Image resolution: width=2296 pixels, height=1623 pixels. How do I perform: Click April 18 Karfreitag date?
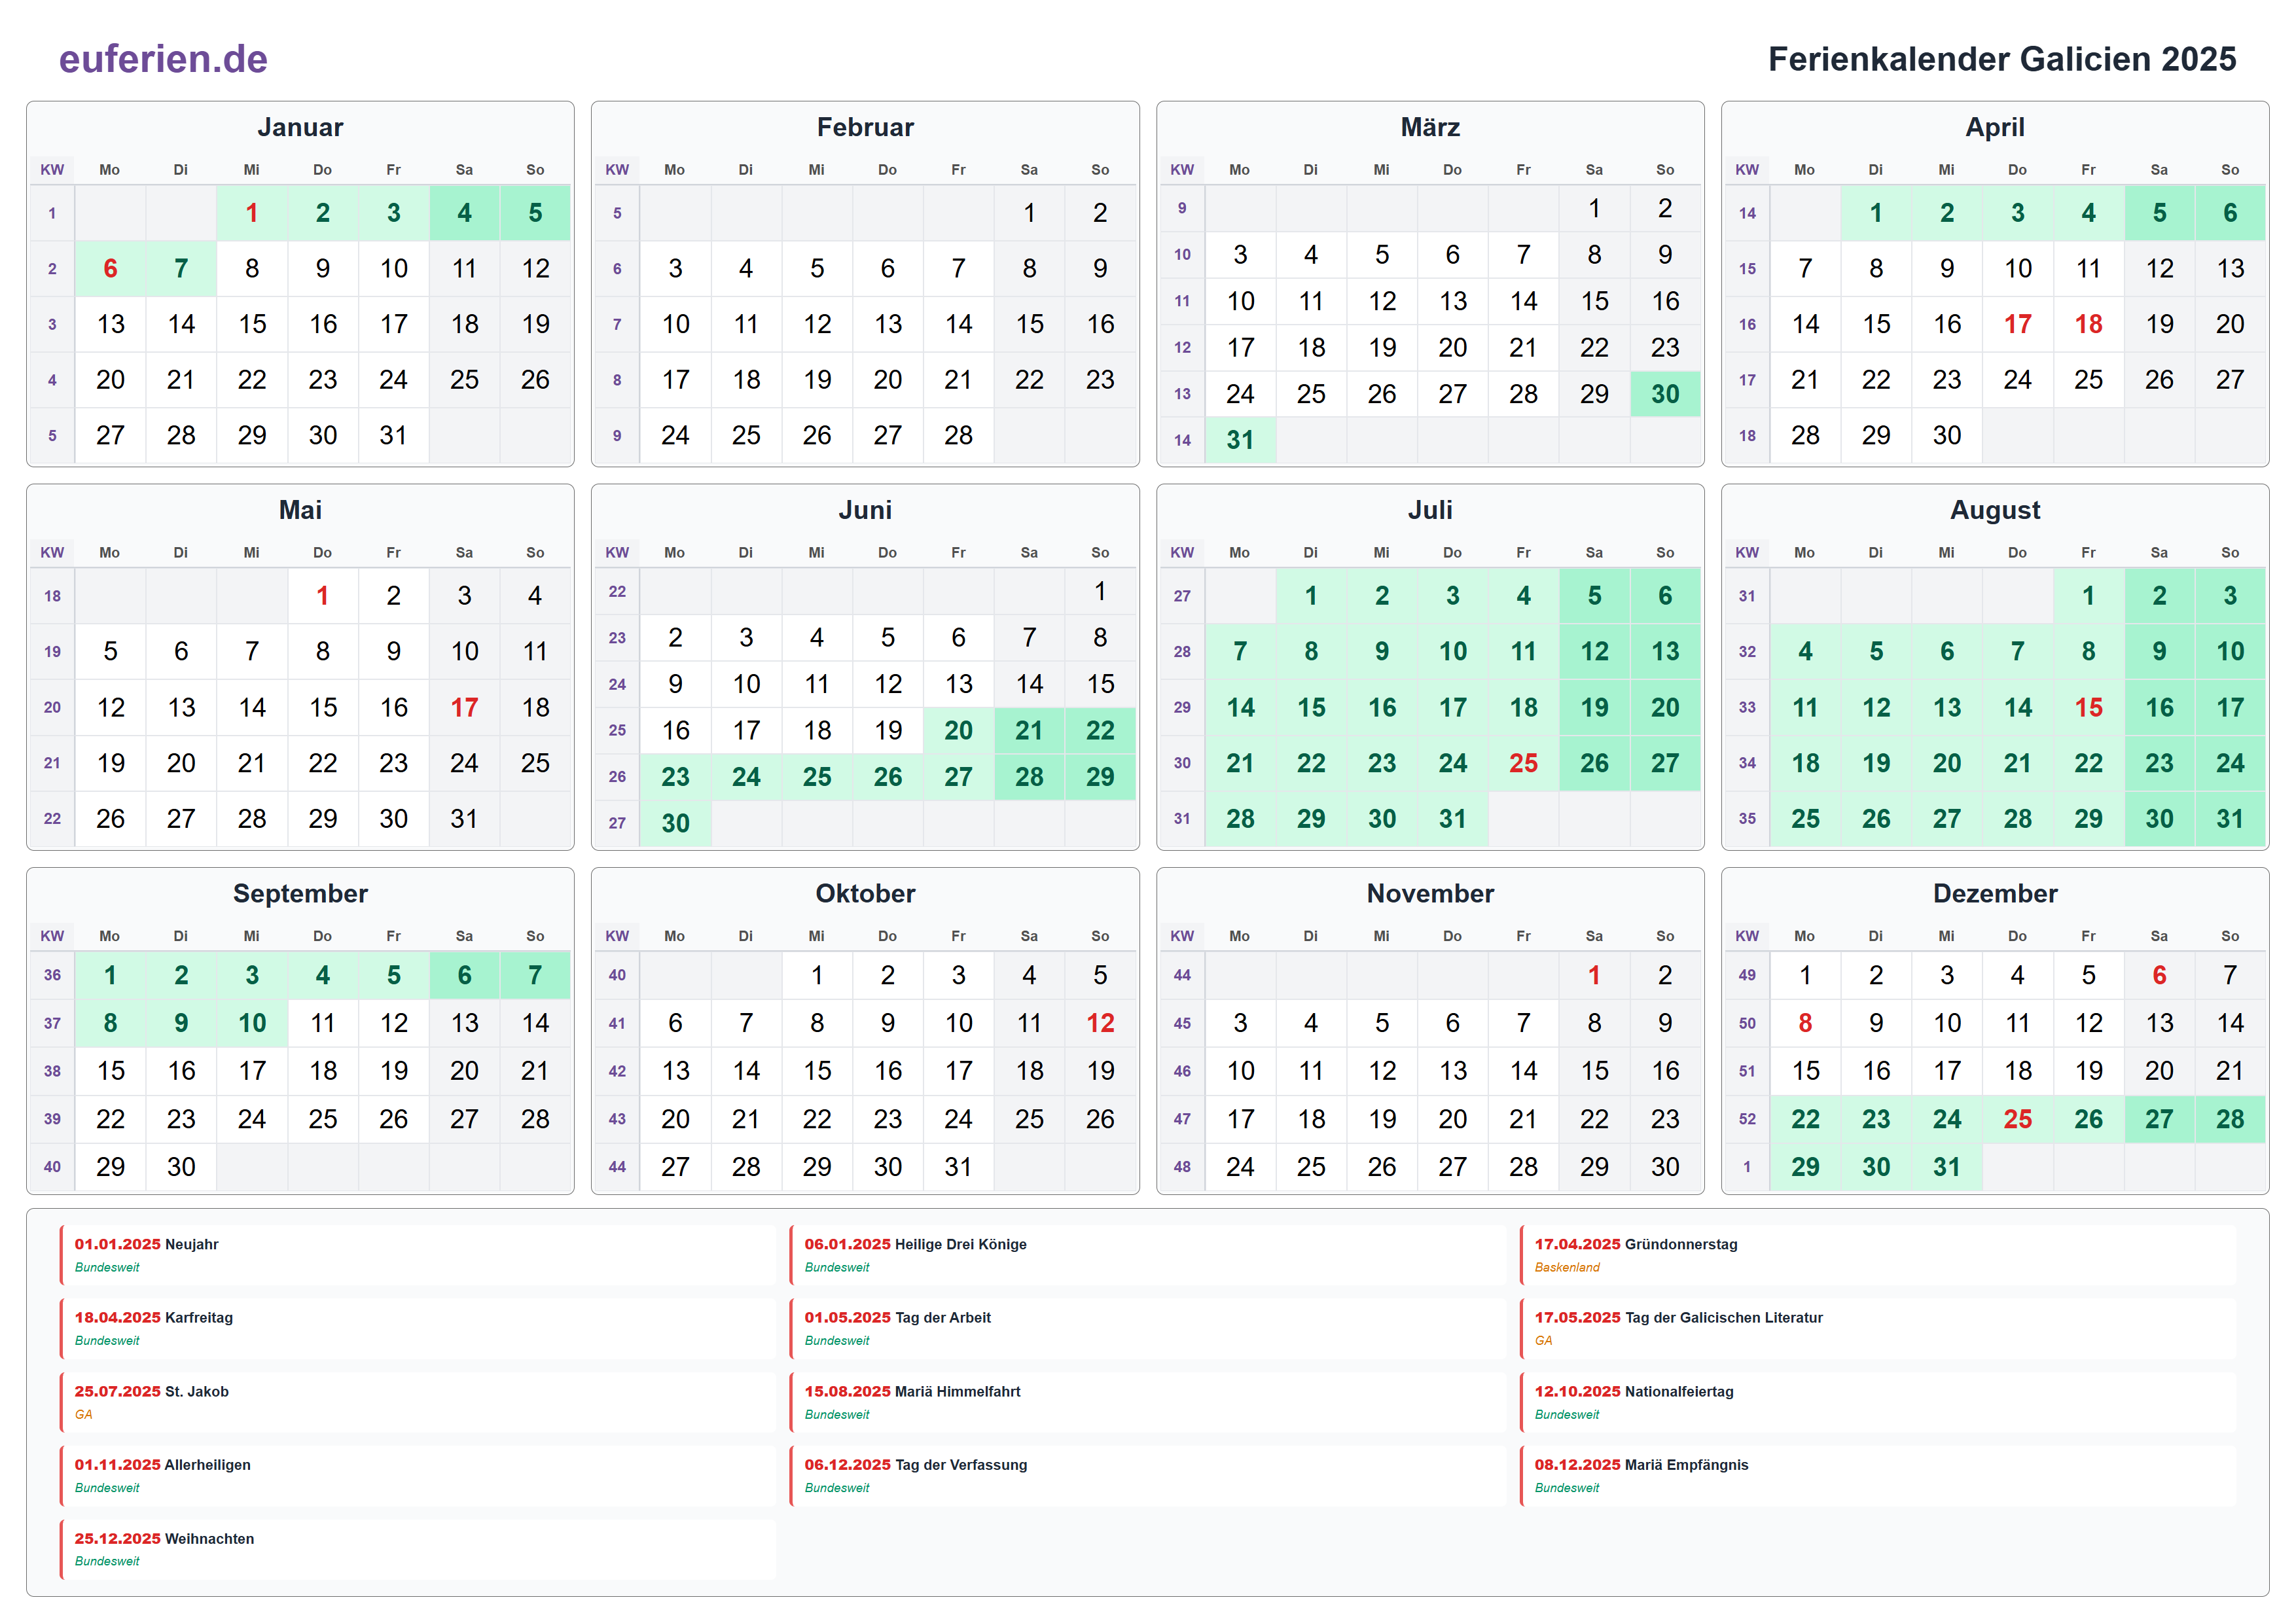pos(2088,324)
